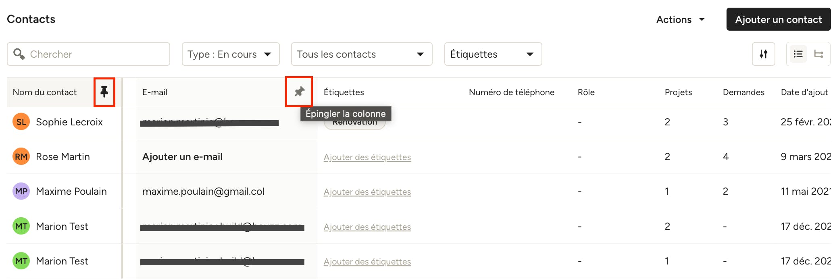The width and height of the screenshot is (837, 279).
Task: Click the search magnifier icon
Action: (19, 54)
